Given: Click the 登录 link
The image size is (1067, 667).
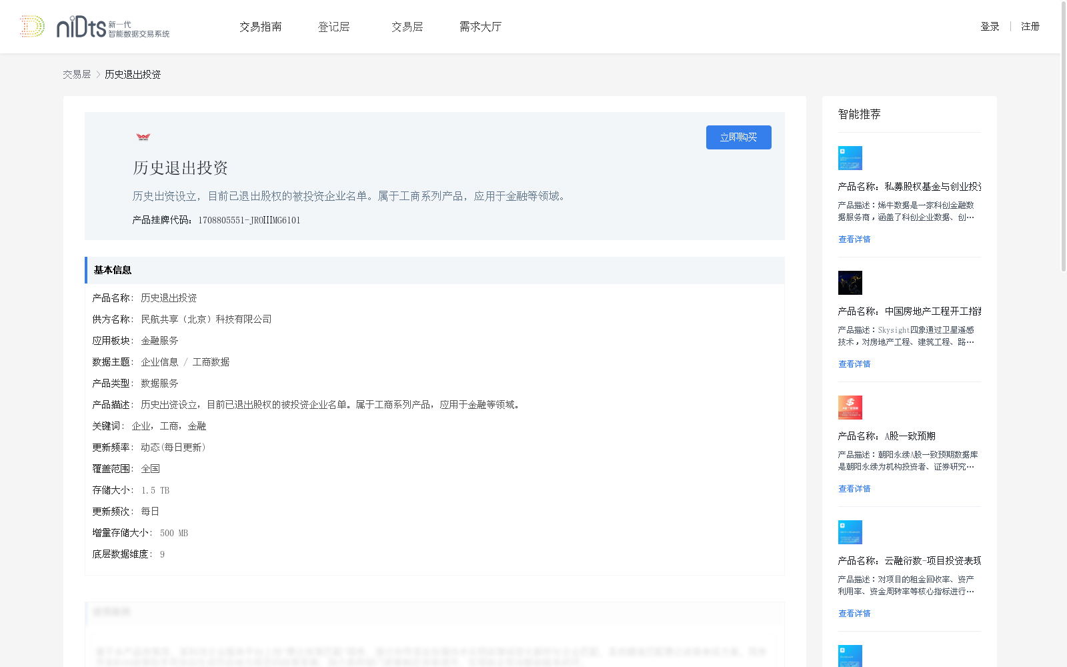Looking at the screenshot, I should click(x=990, y=27).
